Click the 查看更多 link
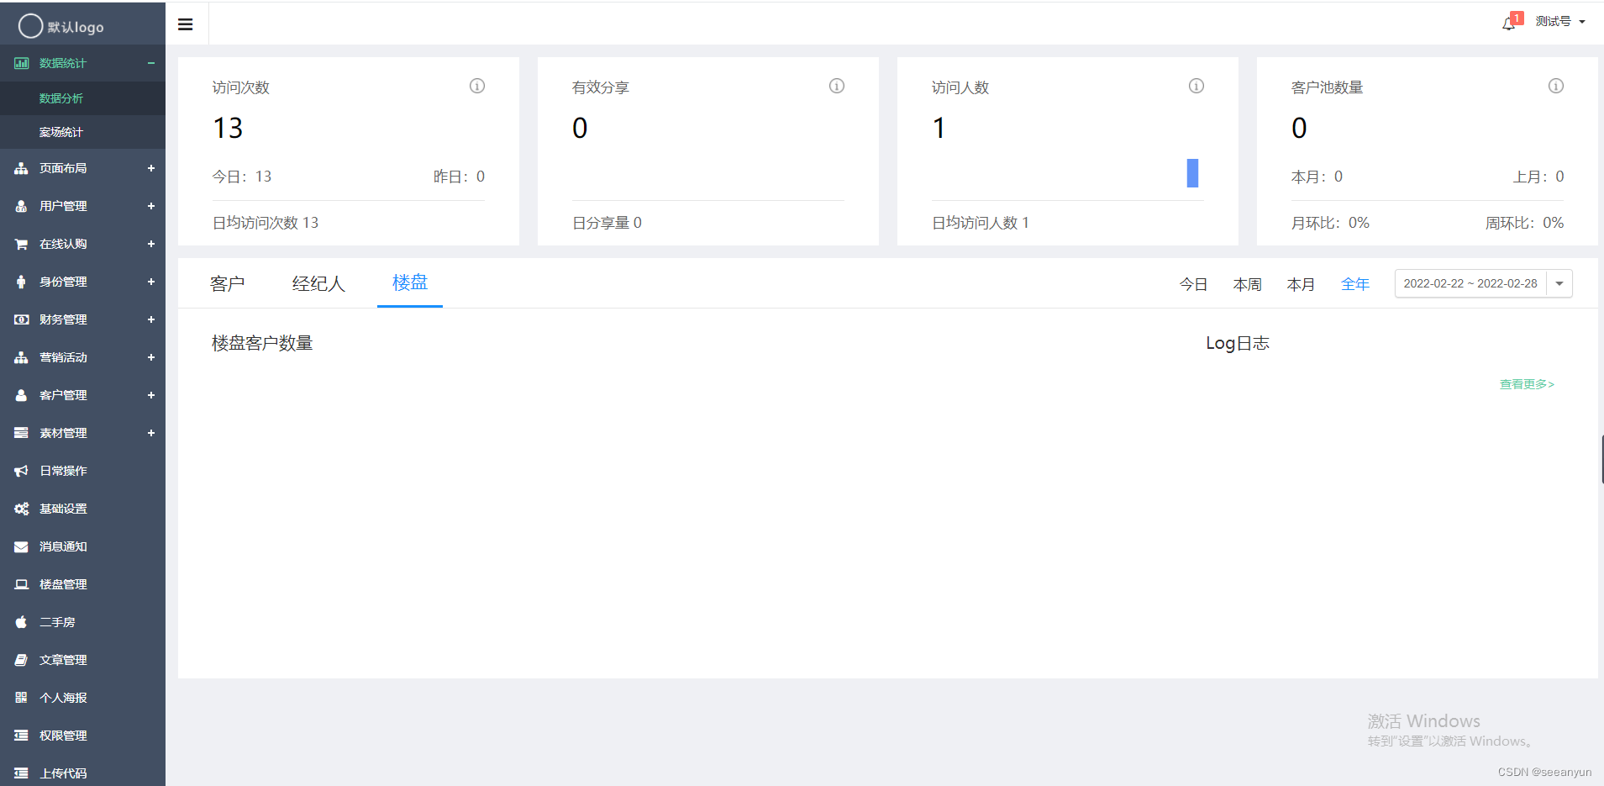The image size is (1604, 786). coord(1526,384)
